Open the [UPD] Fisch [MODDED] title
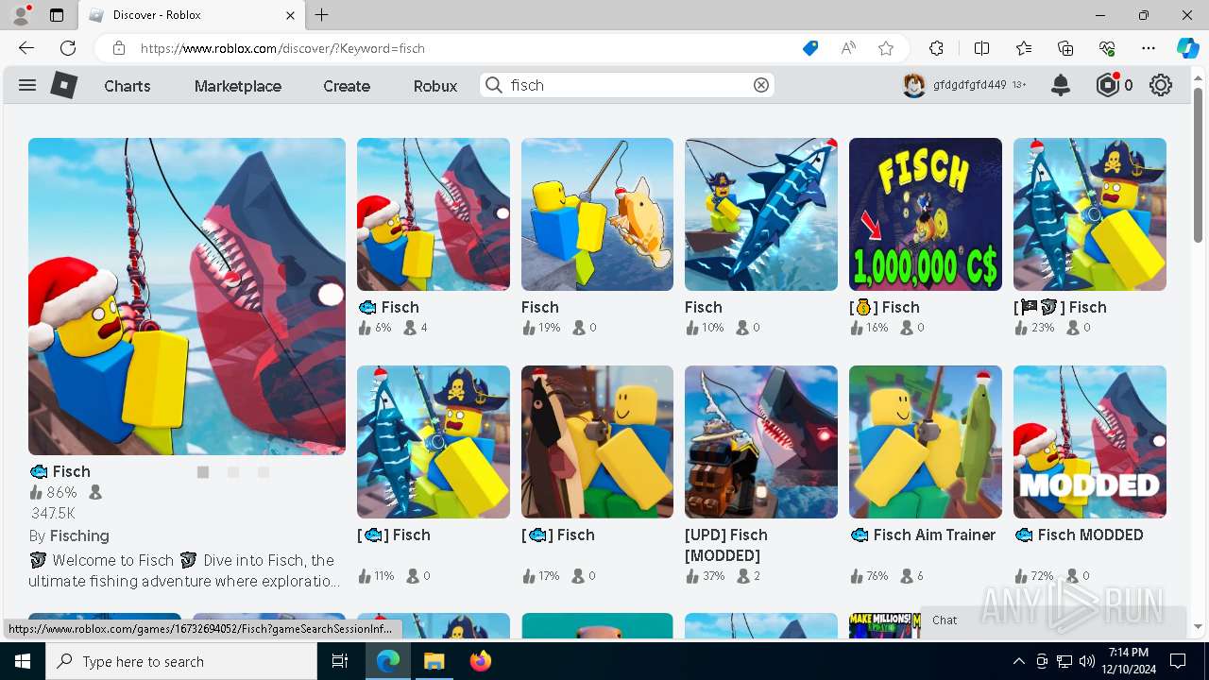The width and height of the screenshot is (1209, 680). click(x=726, y=545)
